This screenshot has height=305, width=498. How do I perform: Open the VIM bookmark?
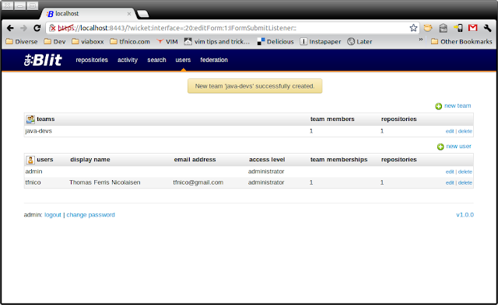point(167,41)
